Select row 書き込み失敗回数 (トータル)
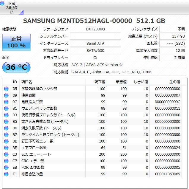This screenshot has width=189, height=189. click(92, 122)
